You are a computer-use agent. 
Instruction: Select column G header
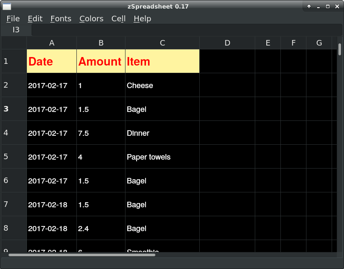319,43
